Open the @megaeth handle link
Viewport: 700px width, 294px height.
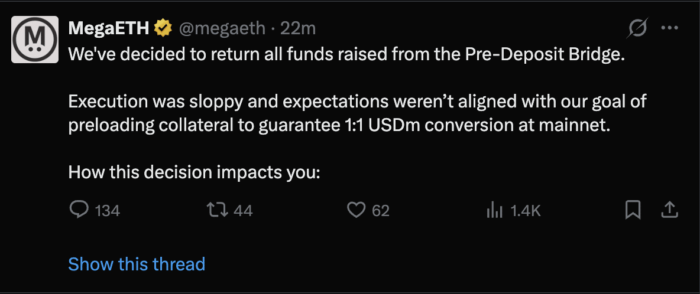tap(220, 28)
